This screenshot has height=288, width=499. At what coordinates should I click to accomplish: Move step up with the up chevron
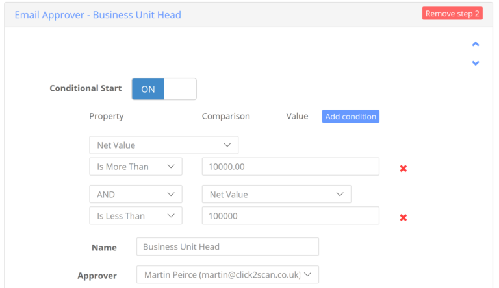click(x=475, y=45)
